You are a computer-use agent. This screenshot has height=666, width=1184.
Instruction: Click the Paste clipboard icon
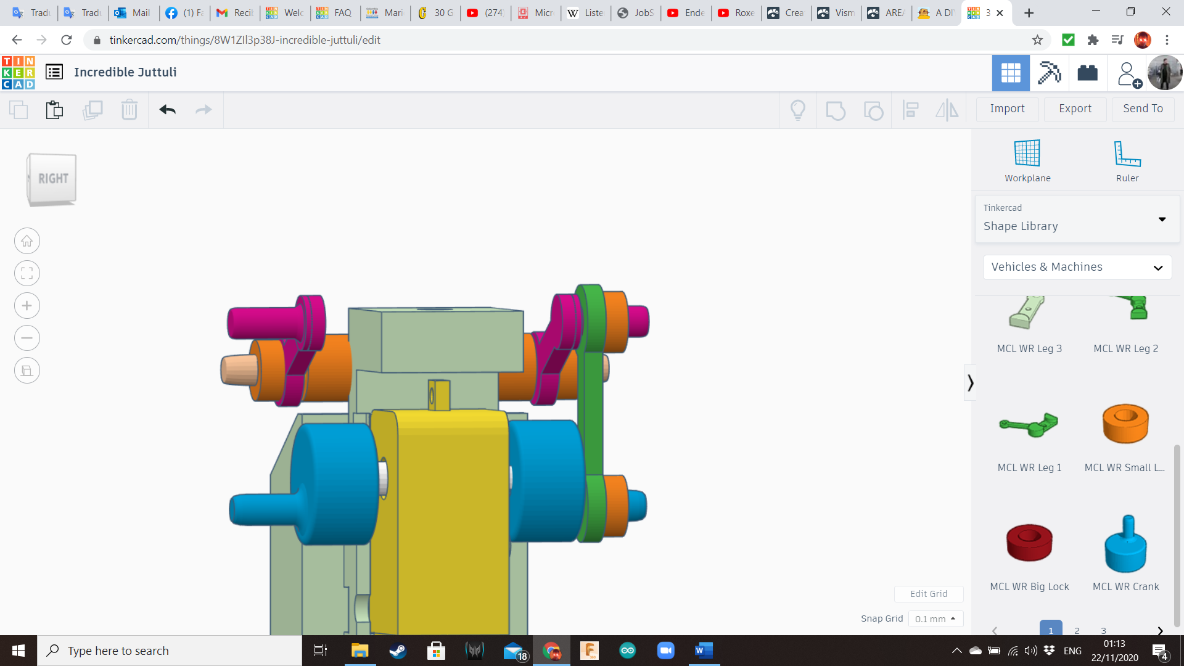pyautogui.click(x=54, y=110)
